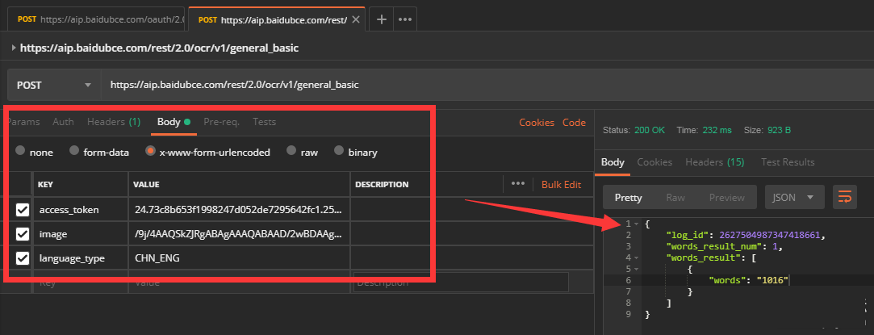Viewport: 874px width, 335px height.
Task: Open column options ellipsis next to Bulk Edit
Action: point(518,184)
